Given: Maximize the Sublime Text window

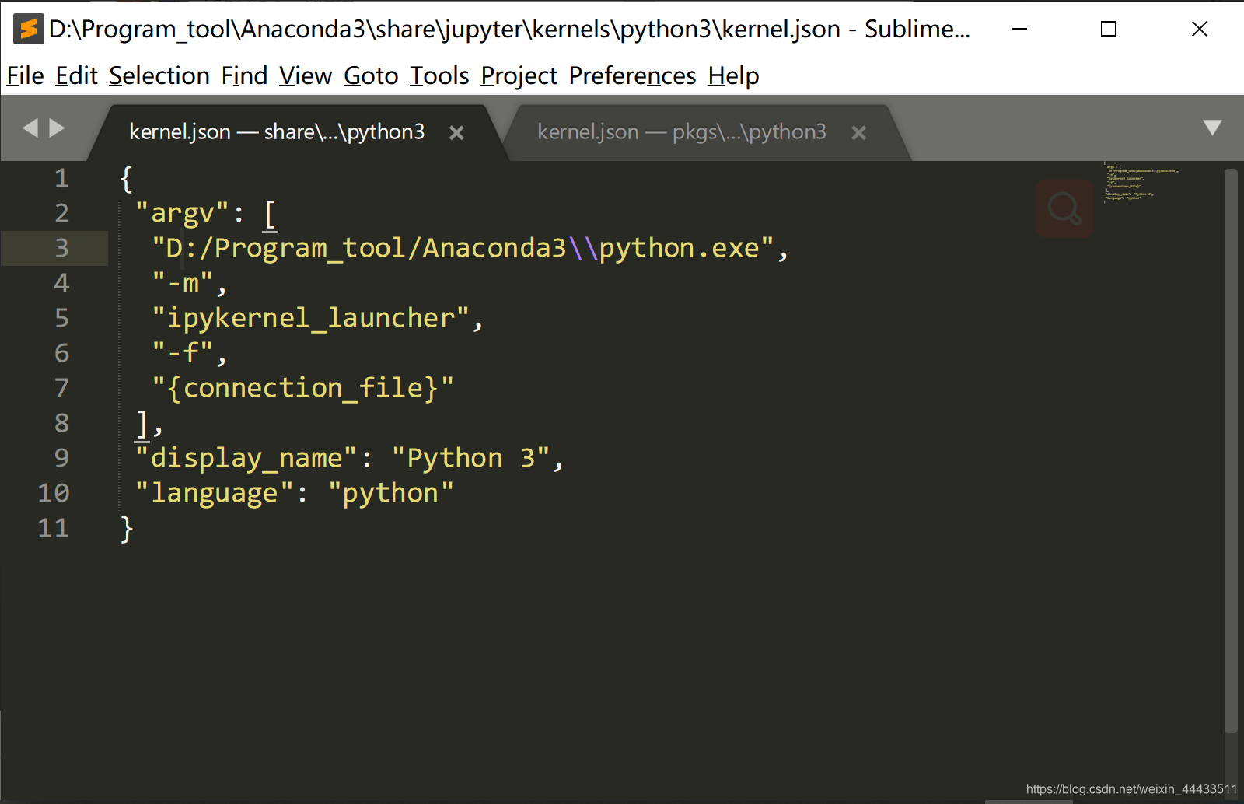Looking at the screenshot, I should (1109, 29).
